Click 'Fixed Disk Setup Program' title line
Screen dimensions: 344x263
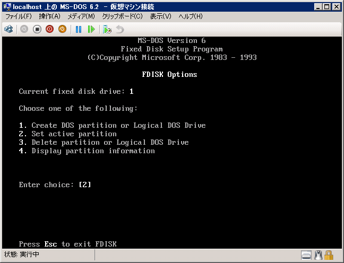click(171, 49)
